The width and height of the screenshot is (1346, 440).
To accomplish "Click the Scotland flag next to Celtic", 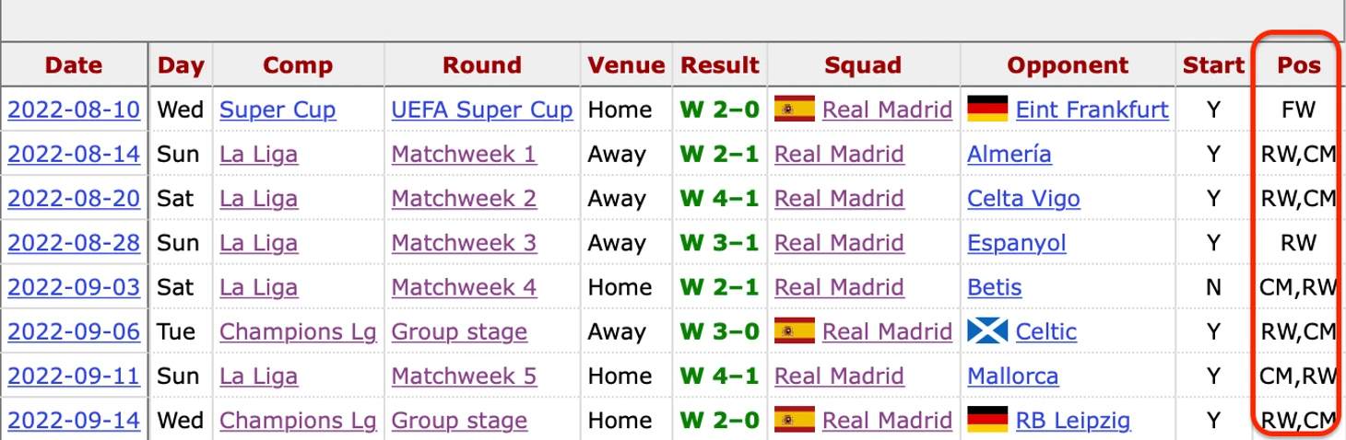I will [x=987, y=331].
